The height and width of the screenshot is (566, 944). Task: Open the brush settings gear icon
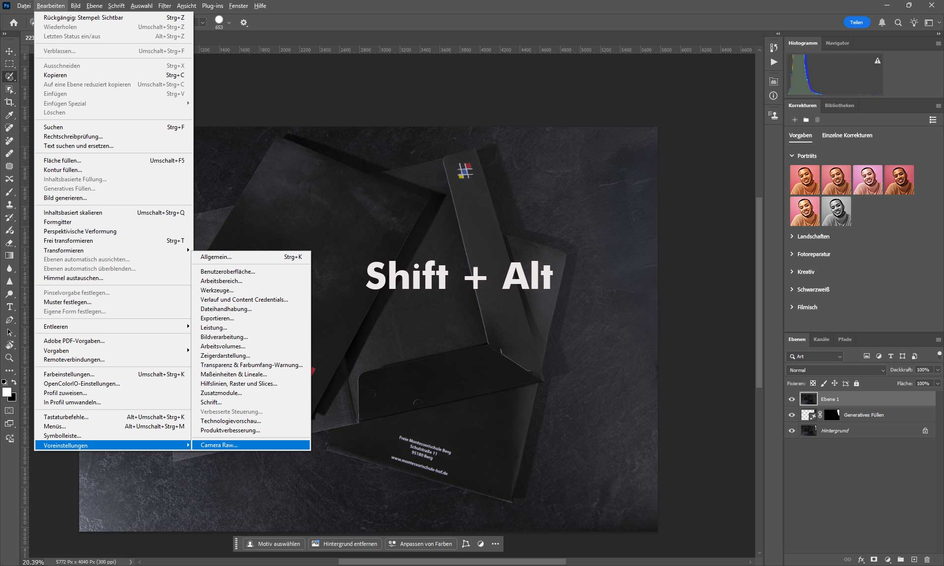[244, 23]
